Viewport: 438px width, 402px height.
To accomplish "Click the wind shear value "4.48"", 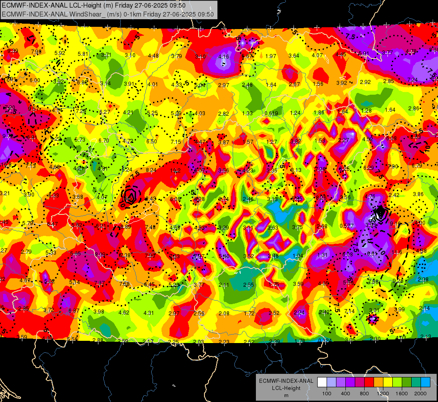I will click(x=153, y=55).
